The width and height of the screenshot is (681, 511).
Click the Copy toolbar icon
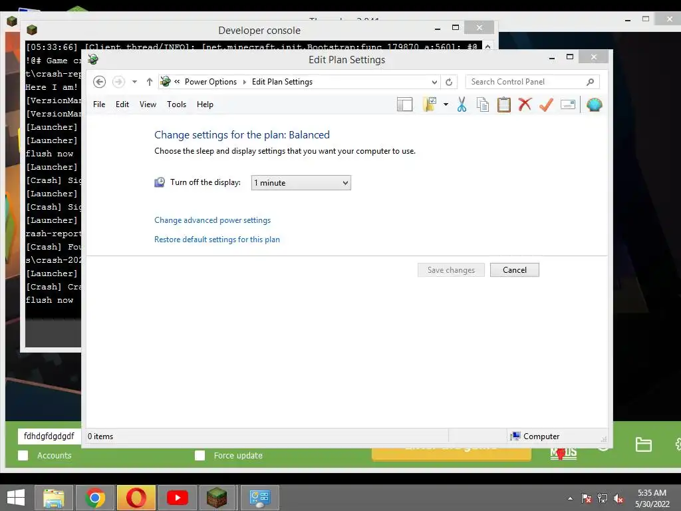(x=483, y=104)
